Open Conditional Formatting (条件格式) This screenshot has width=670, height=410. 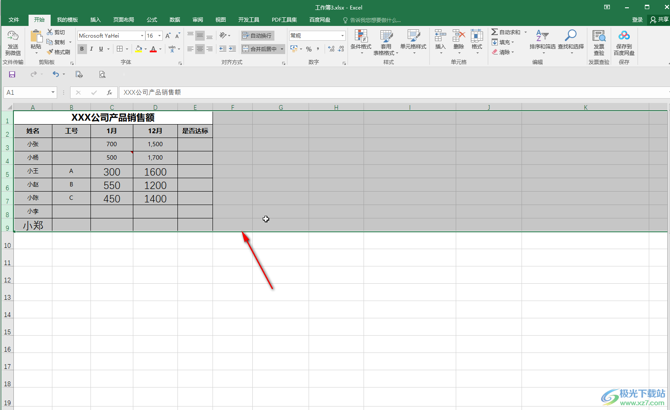tap(361, 42)
